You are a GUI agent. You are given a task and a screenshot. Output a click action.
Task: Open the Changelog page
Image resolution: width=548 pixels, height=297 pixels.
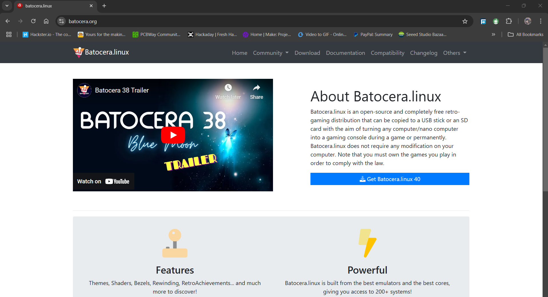click(424, 53)
